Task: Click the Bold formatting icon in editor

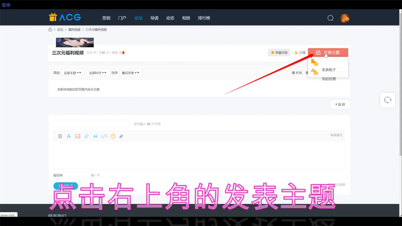Action: 60,136
